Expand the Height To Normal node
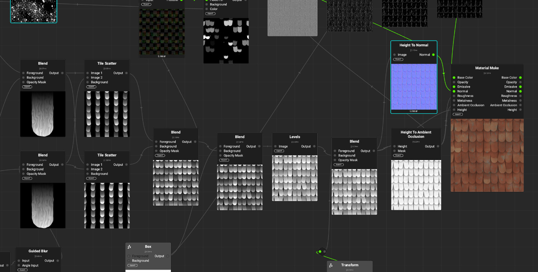 click(x=398, y=60)
